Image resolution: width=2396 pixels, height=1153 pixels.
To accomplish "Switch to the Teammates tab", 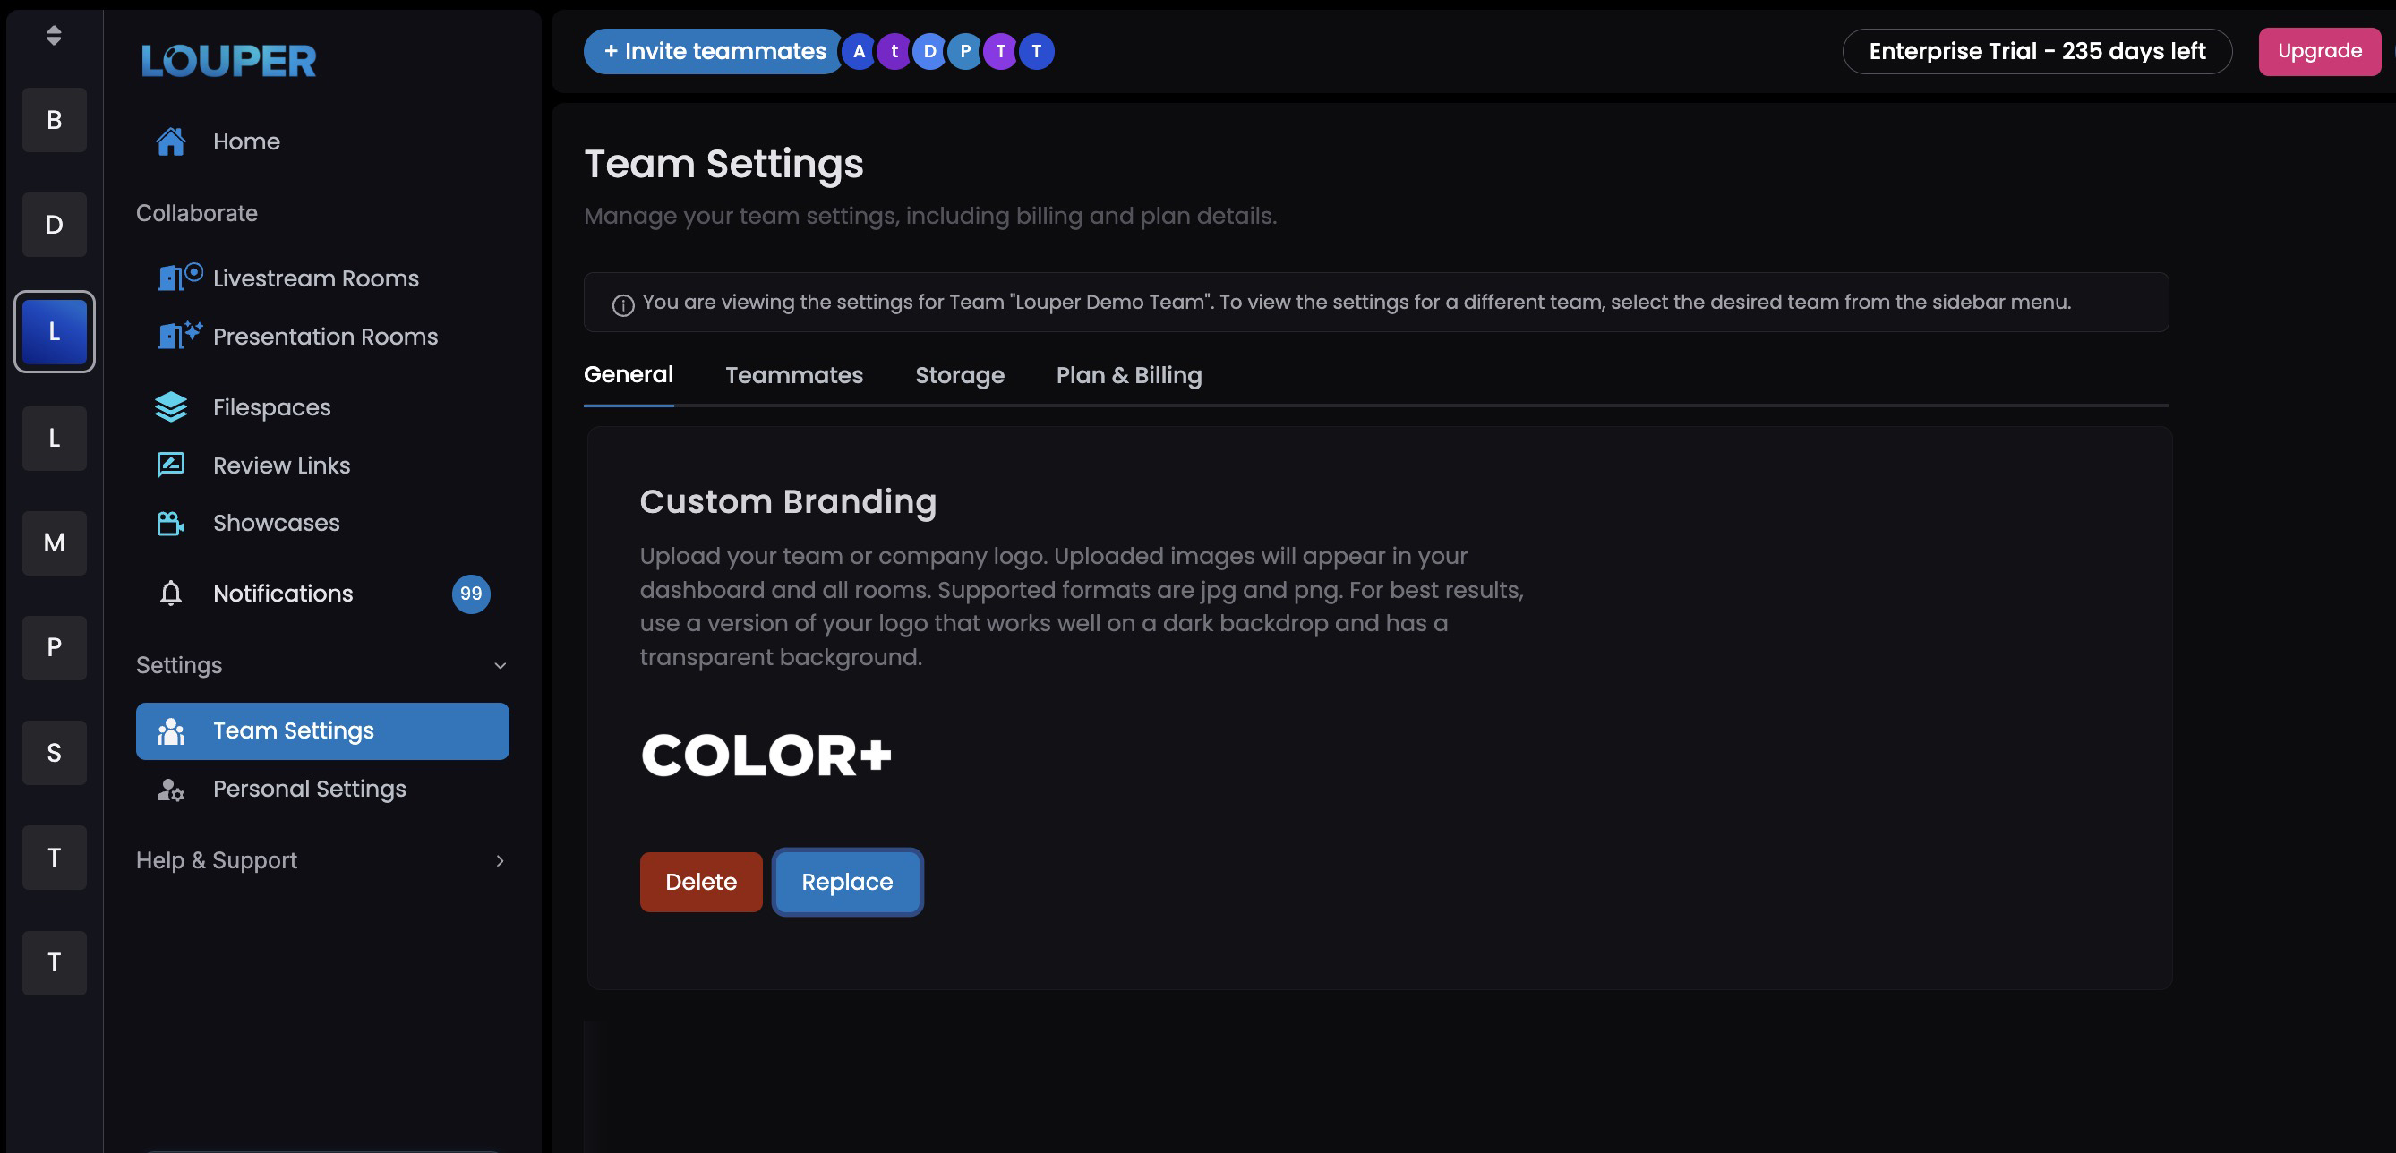I will (x=794, y=375).
